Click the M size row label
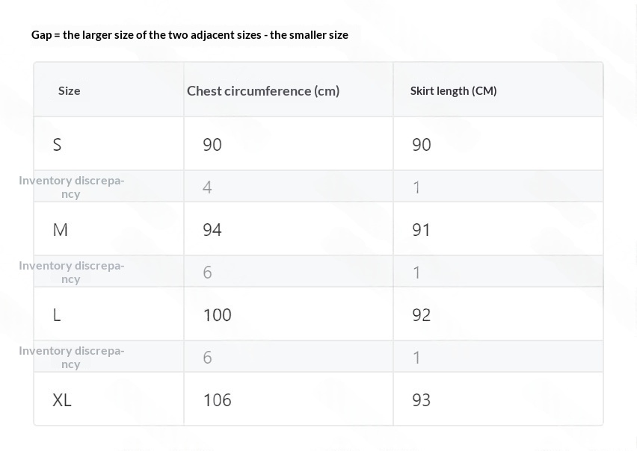The height and width of the screenshot is (451, 637). pos(60,230)
